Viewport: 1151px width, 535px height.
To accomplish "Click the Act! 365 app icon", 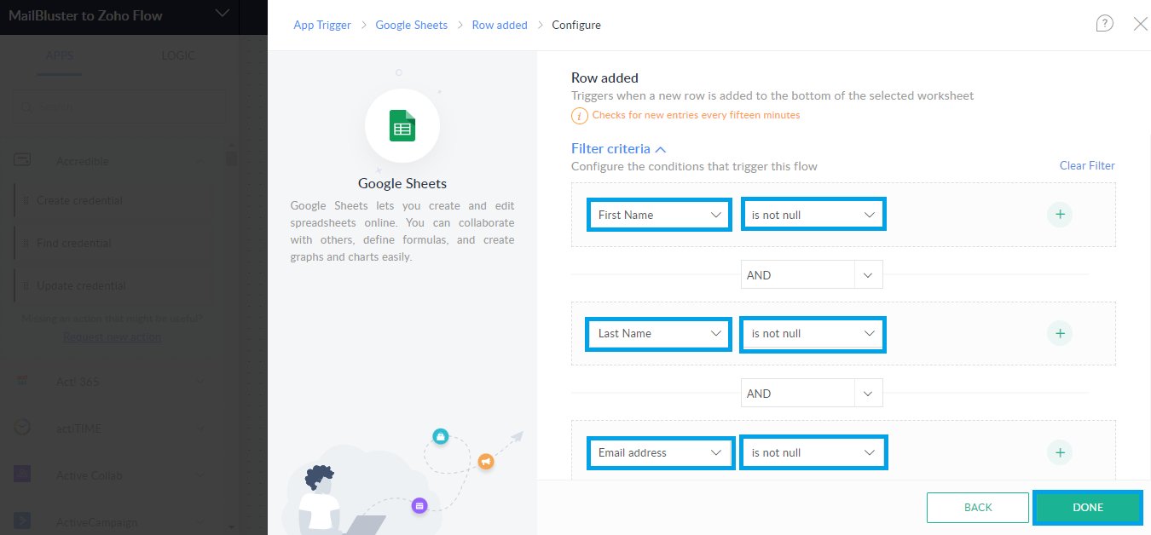I will point(21,381).
